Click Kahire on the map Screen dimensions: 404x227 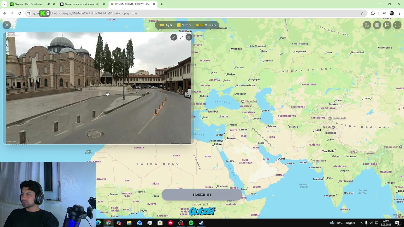pyautogui.click(x=218, y=144)
